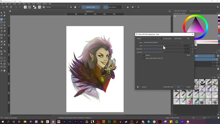Open the brush preset chooser grid
Viewport: 220px width, 124px height.
(44, 7)
